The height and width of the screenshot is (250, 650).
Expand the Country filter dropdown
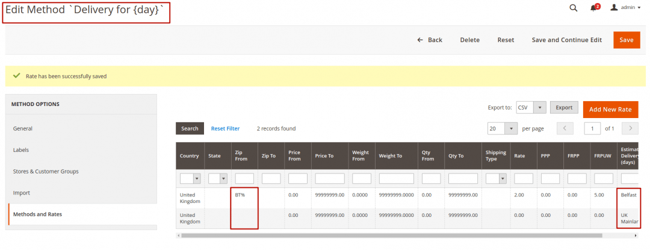(190, 179)
